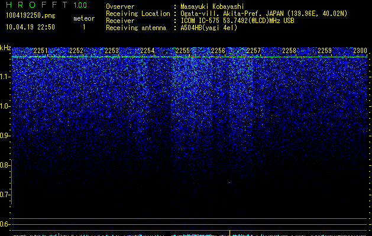The image size is (372, 236).
Task: Click the HROFFT 1.0.0 title text
Action: click(47, 5)
